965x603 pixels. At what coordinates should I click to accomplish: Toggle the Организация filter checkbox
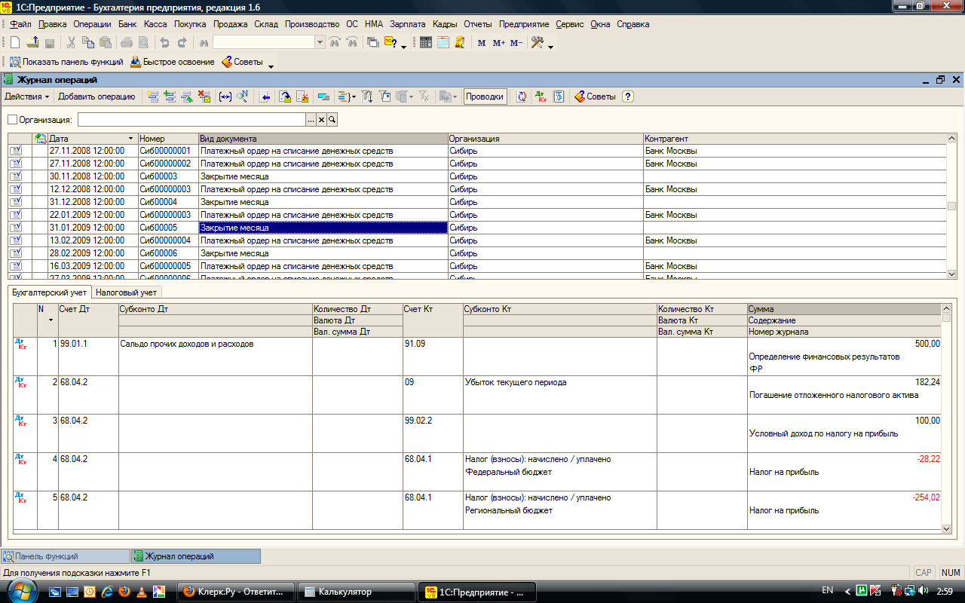click(12, 120)
